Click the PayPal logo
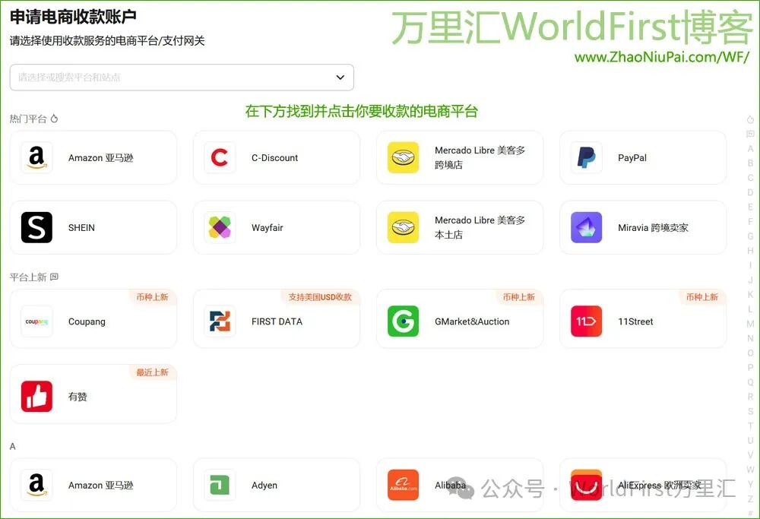Screen dimensions: 760x519 585,157
